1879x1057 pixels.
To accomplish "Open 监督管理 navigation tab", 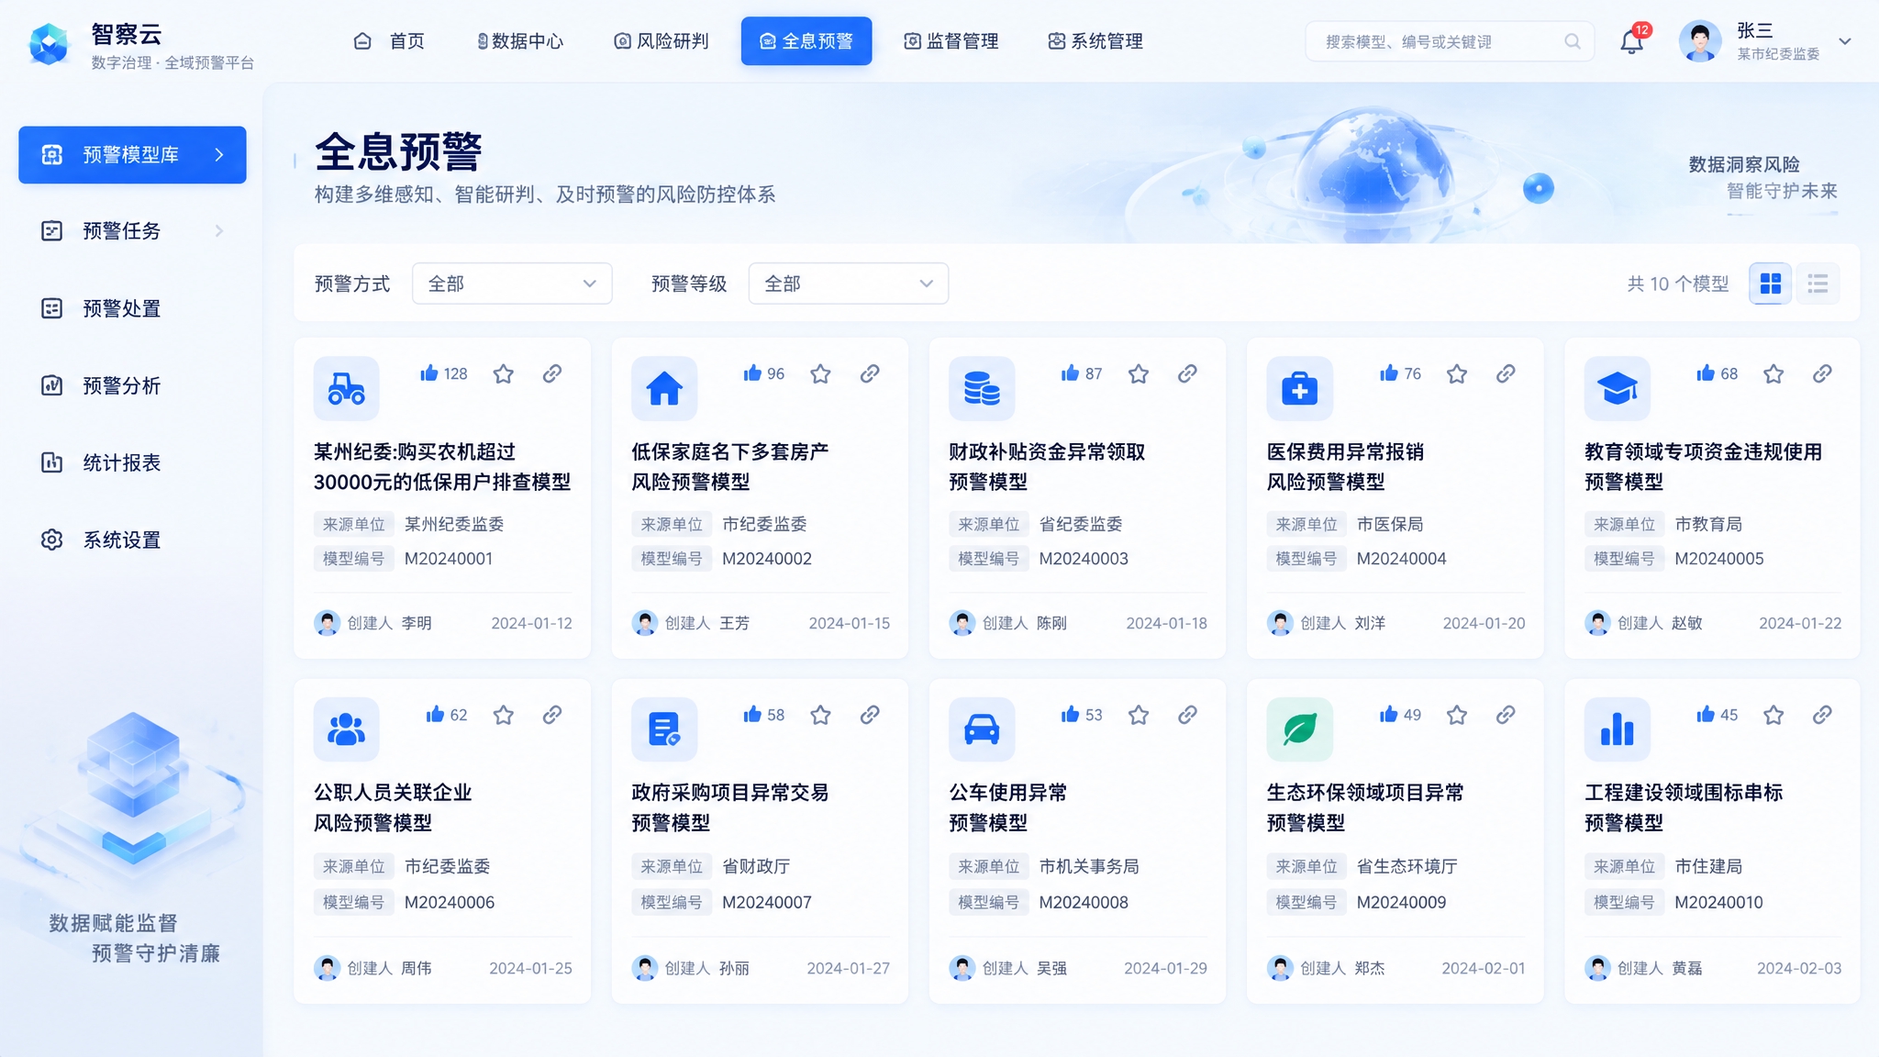I will [951, 41].
